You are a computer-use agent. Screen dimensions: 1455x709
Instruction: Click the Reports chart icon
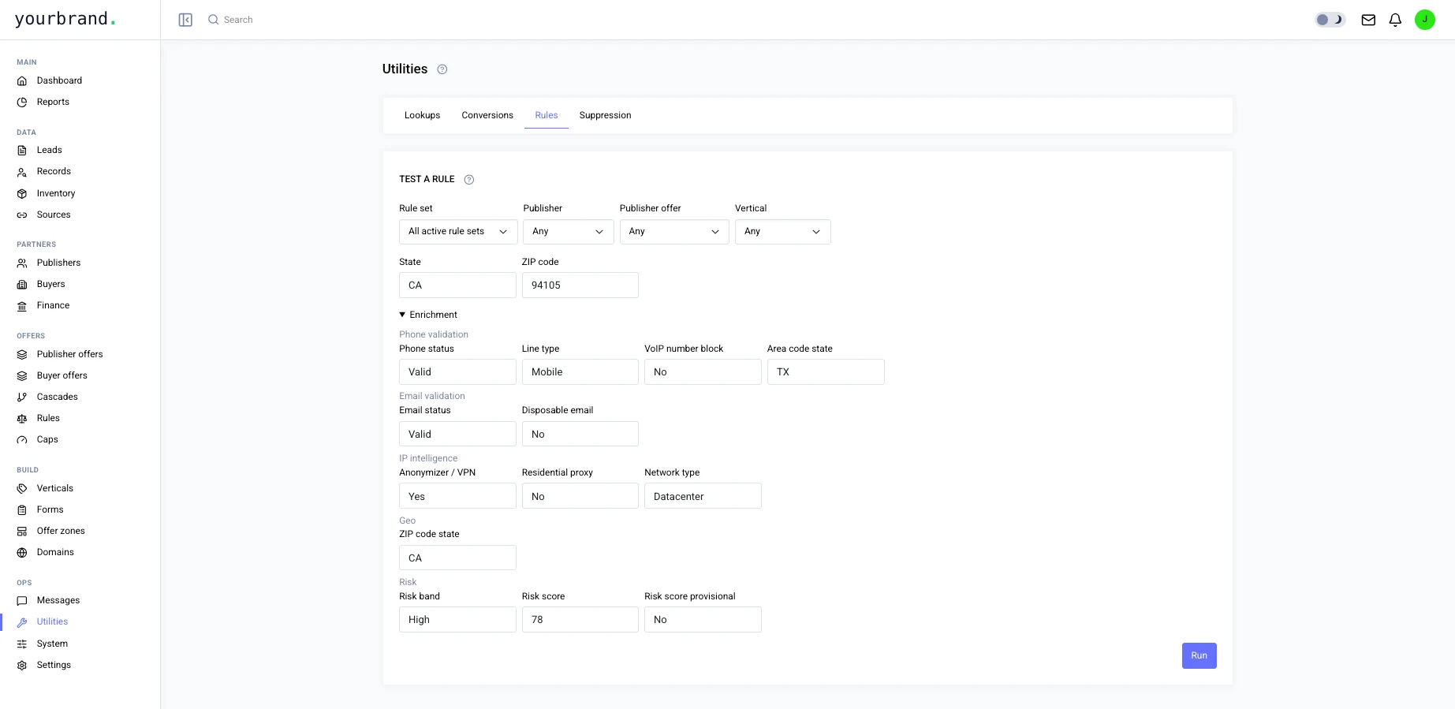pyautogui.click(x=22, y=102)
